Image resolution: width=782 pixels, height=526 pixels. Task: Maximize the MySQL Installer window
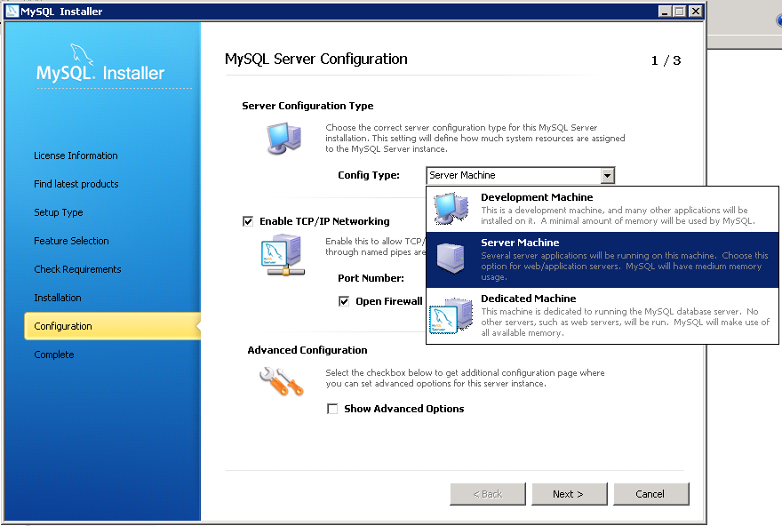(x=679, y=11)
